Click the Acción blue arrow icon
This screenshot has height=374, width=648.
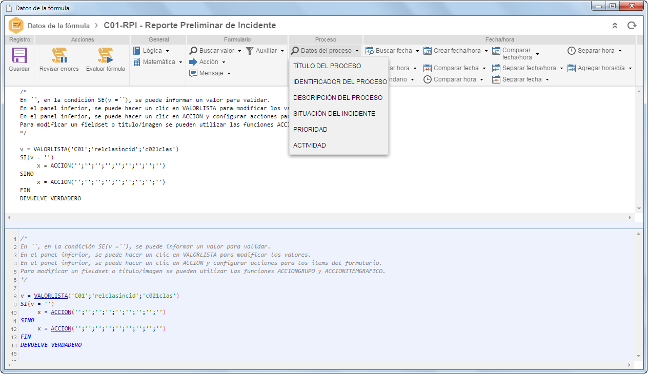click(x=193, y=62)
